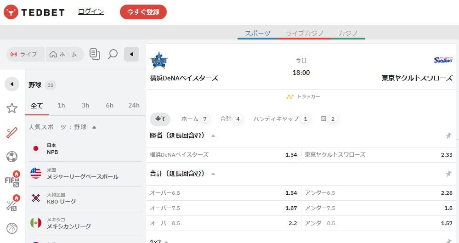Image resolution: width=459 pixels, height=243 pixels.
Task: Filter events by 3h
Action: click(x=85, y=105)
